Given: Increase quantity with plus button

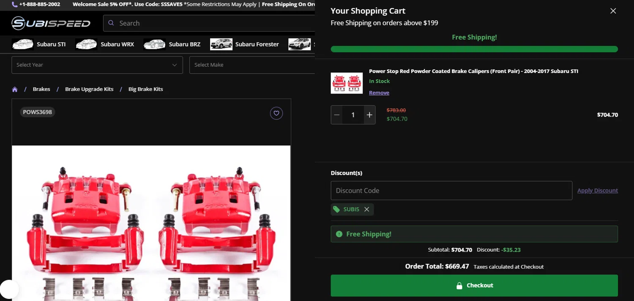Looking at the screenshot, I should click(x=369, y=115).
